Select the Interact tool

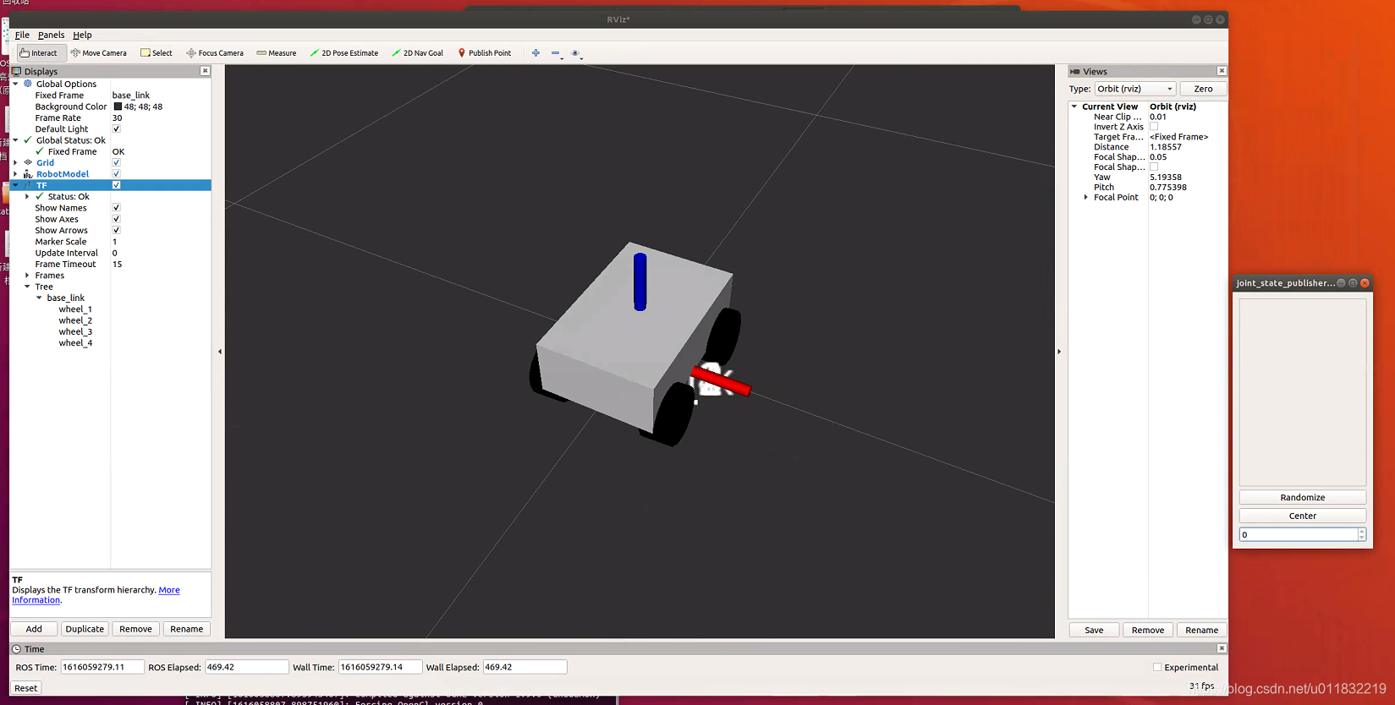(39, 53)
